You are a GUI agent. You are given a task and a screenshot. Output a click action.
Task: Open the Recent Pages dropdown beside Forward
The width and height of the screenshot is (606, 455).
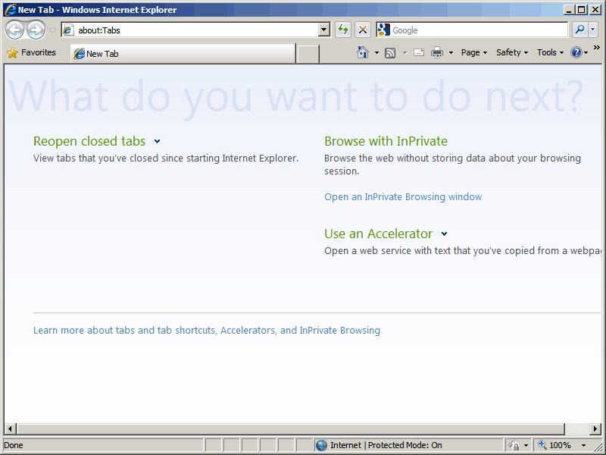coord(52,30)
